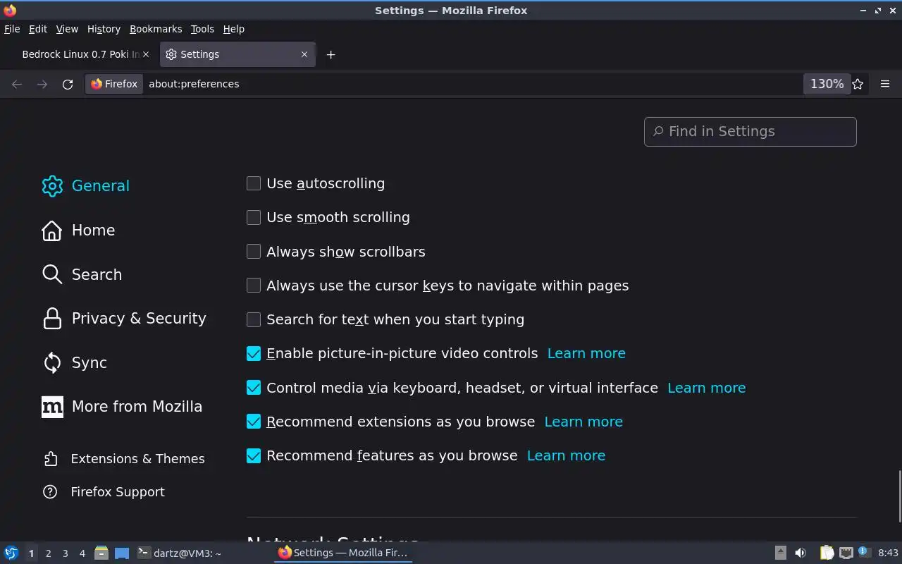Open the update notification tray icon
Viewport: 902px width, 564px height.
tap(865, 552)
